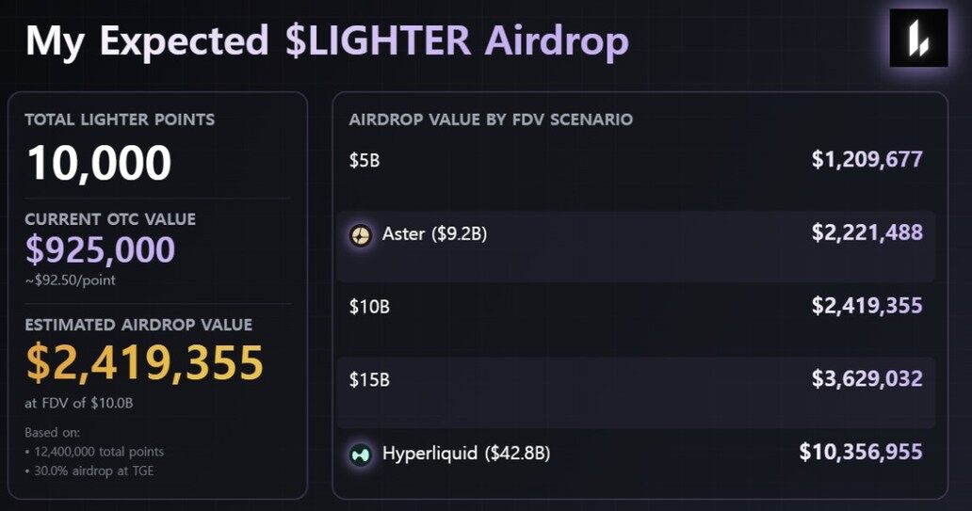
Task: Click the Lighter logo icon
Action: pyautogui.click(x=918, y=38)
